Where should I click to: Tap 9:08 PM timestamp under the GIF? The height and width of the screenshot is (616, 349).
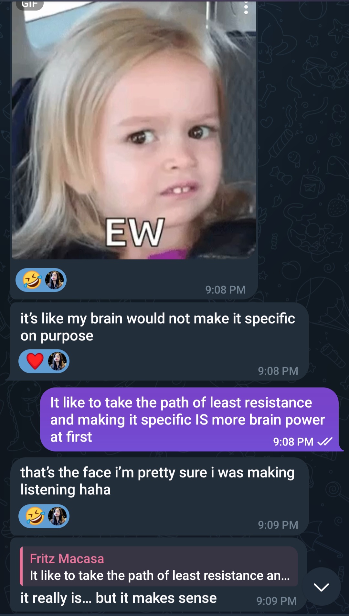tap(226, 290)
